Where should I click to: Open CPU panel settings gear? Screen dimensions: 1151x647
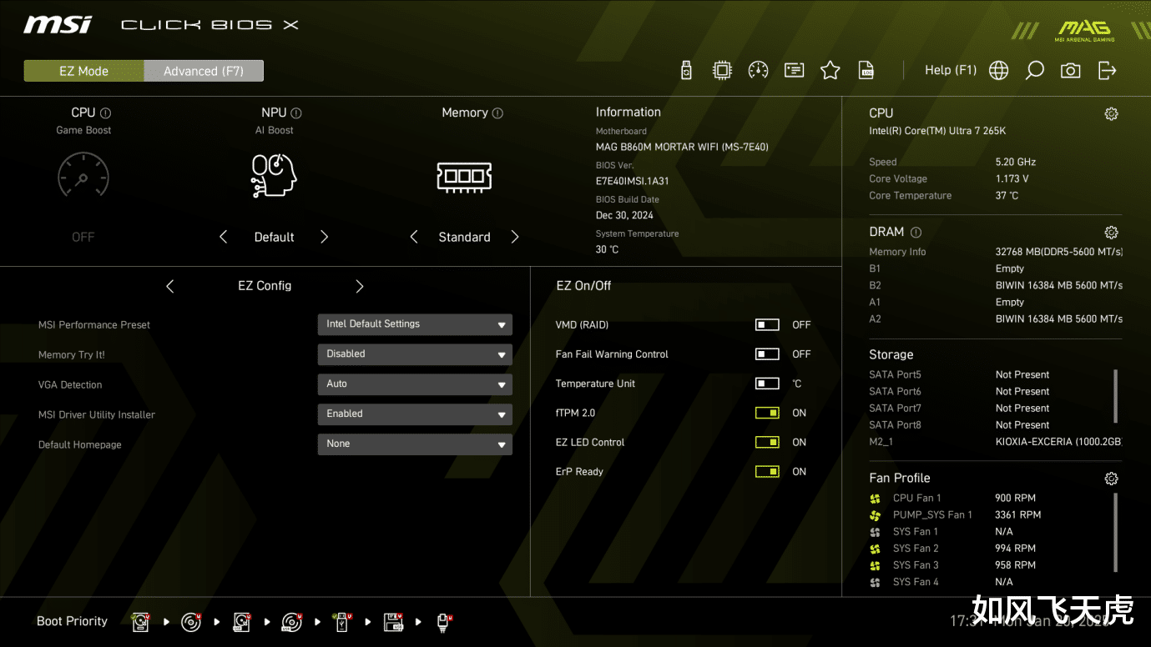(1111, 114)
